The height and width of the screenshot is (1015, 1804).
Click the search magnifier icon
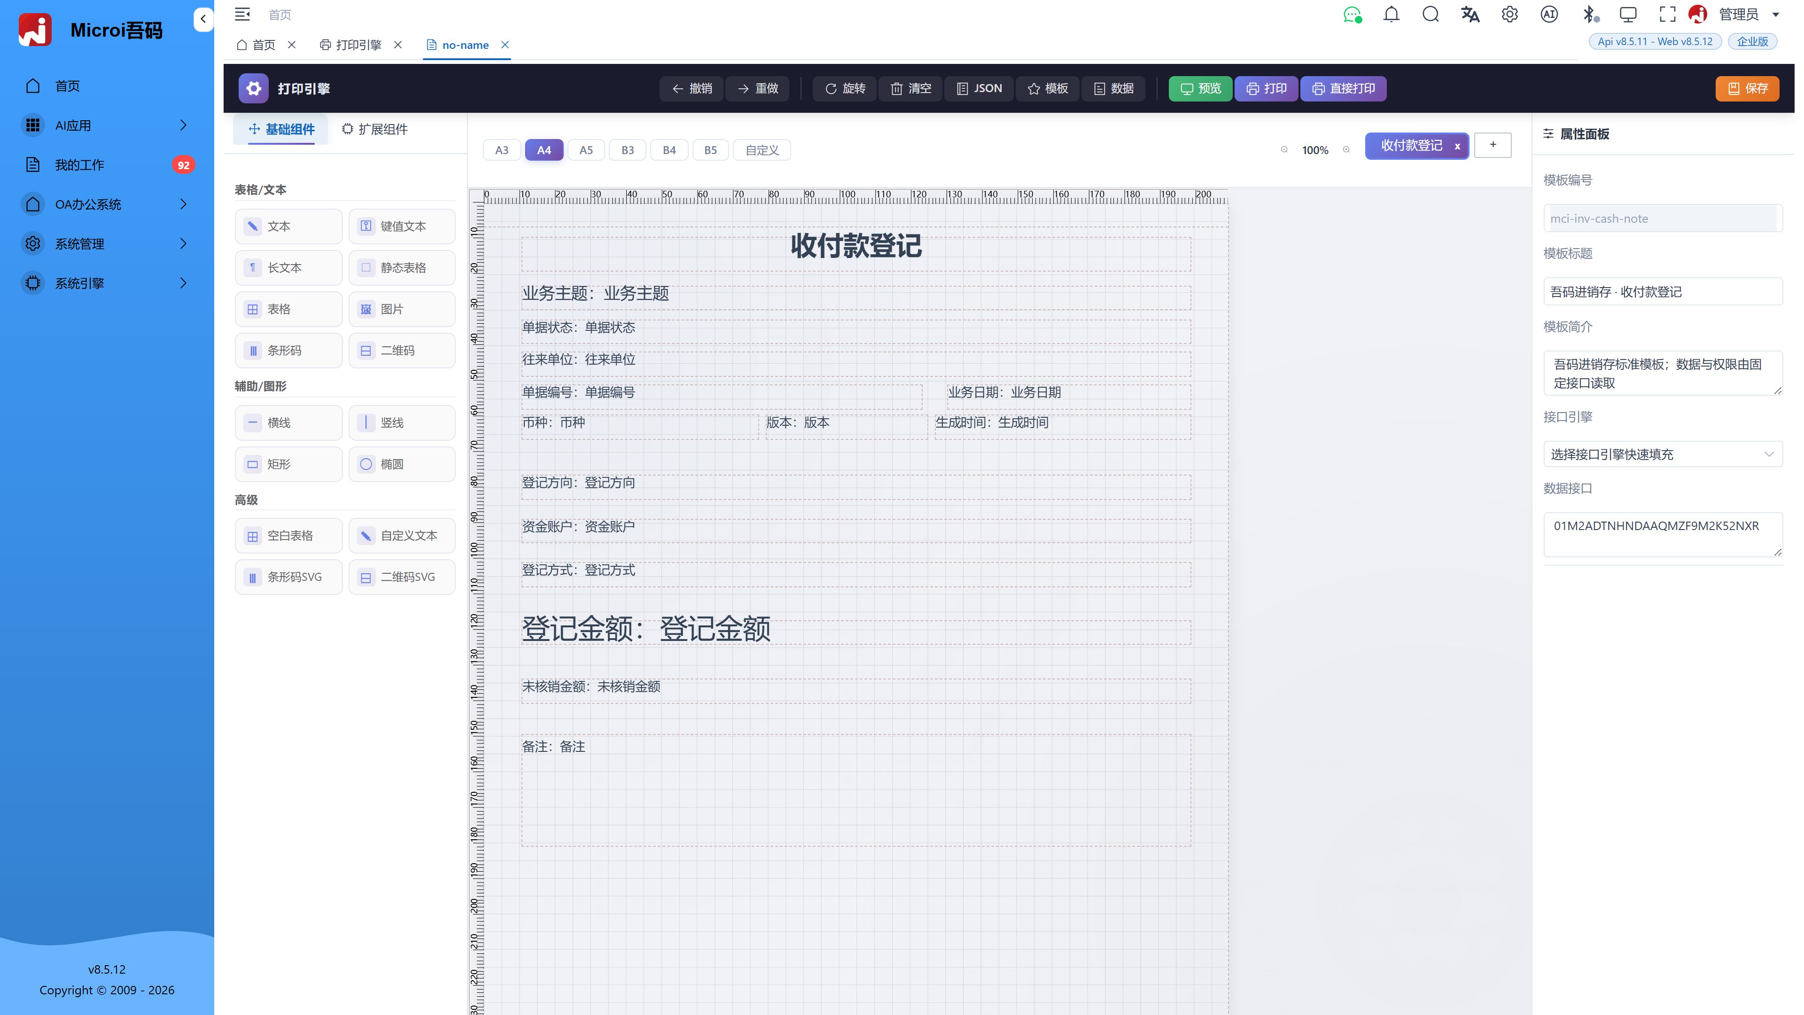pyautogui.click(x=1431, y=15)
